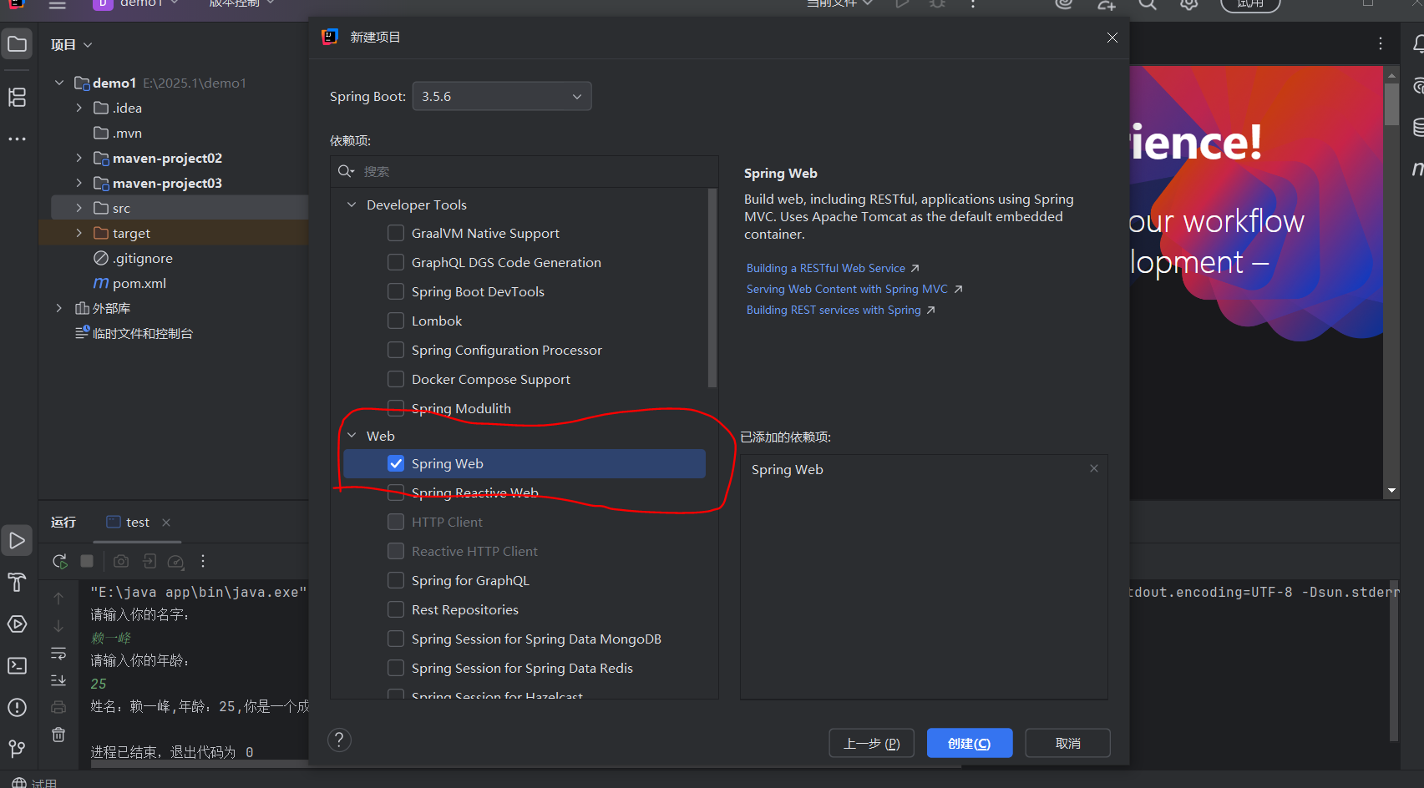Select 临时文件和控制台 node
1424x788 pixels.
click(134, 333)
